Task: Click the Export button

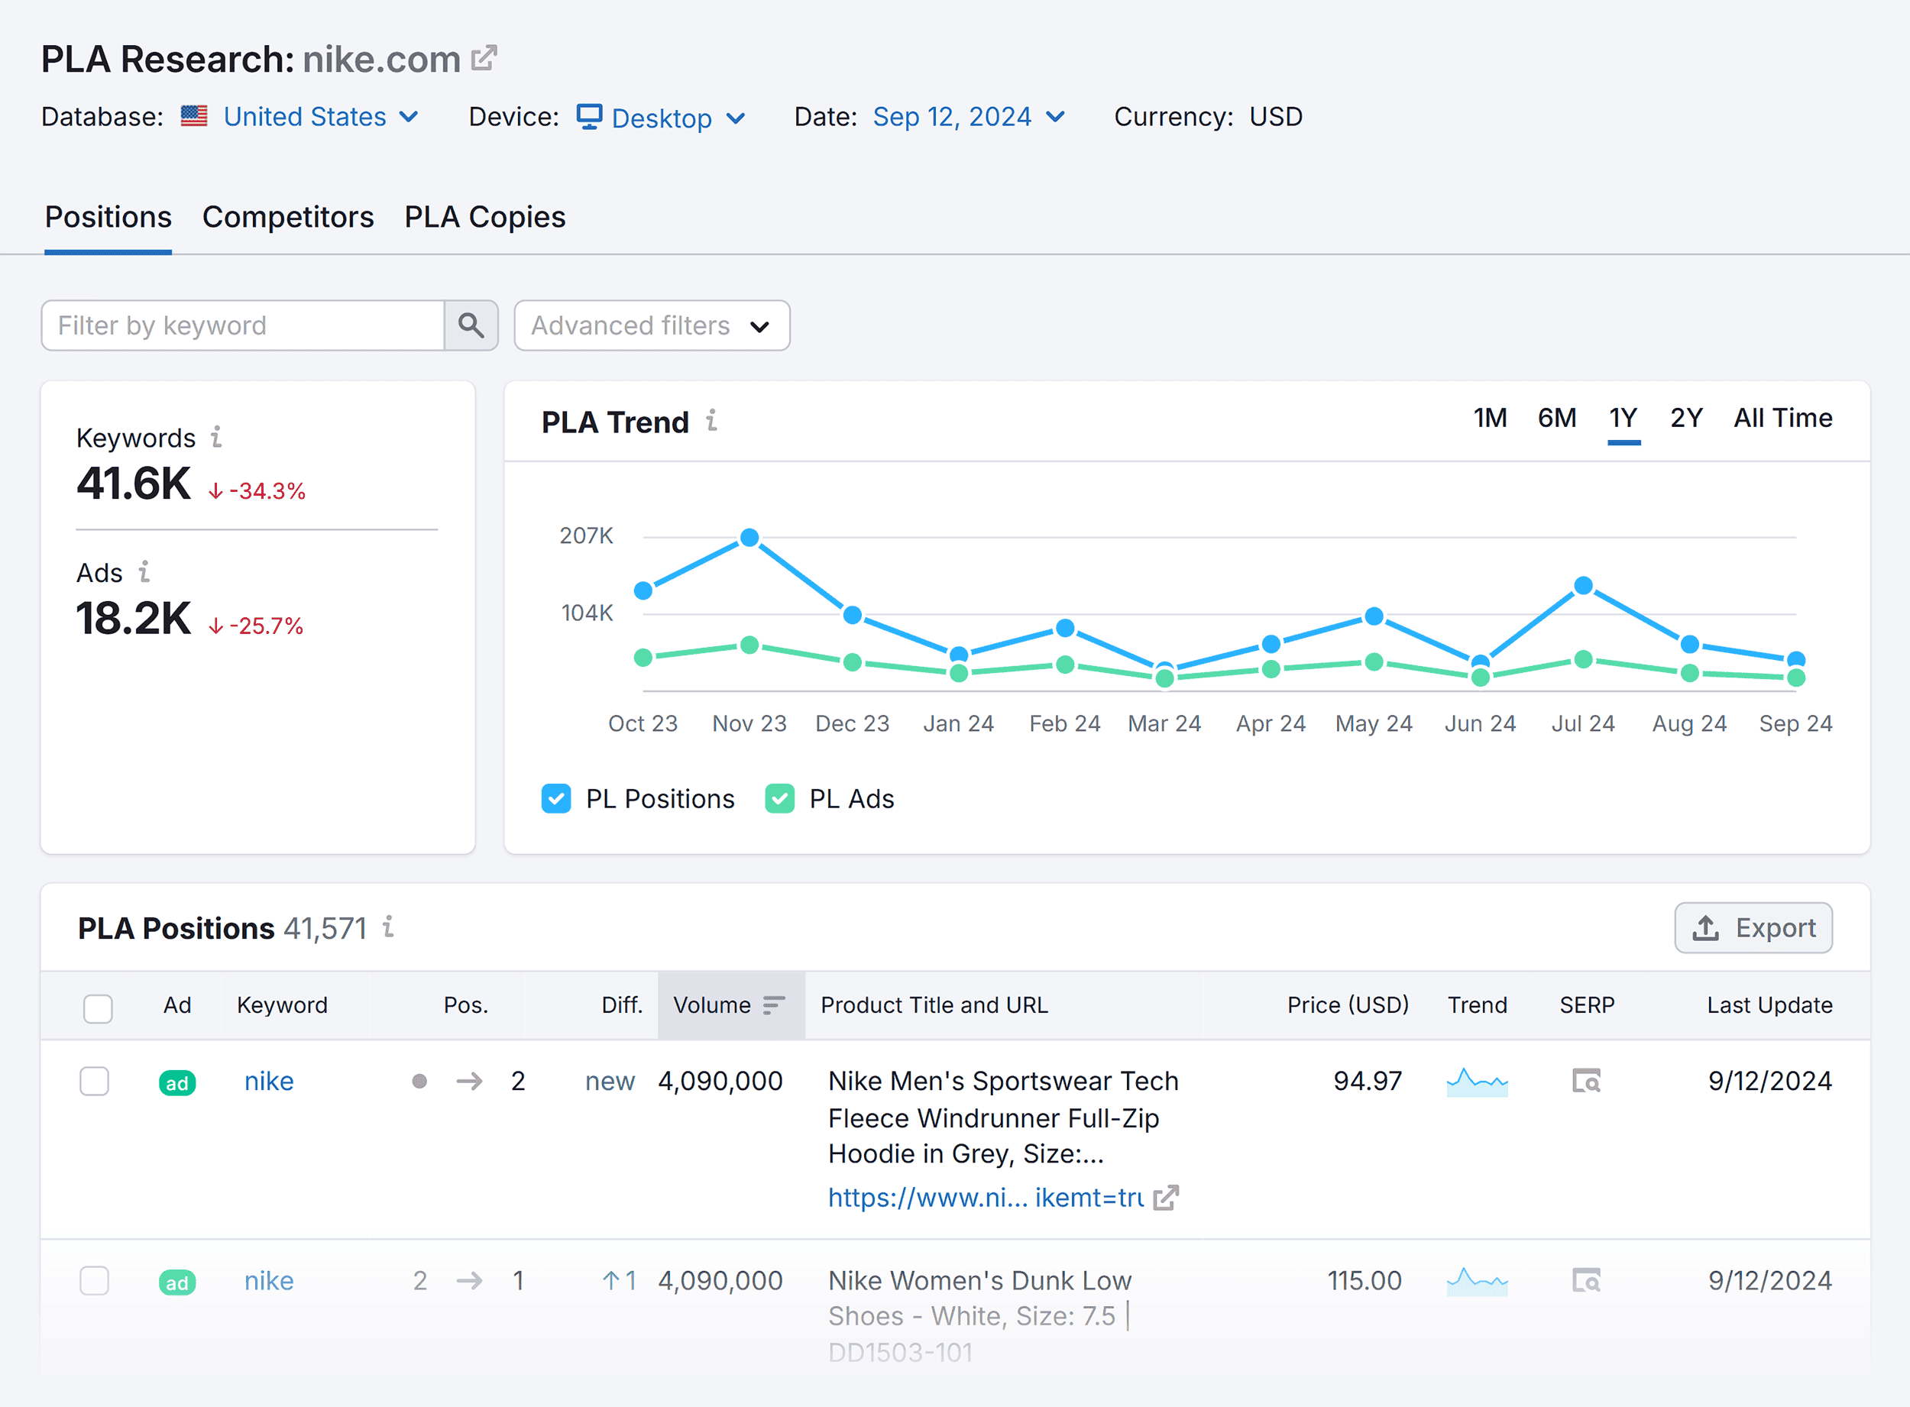Action: (1753, 927)
